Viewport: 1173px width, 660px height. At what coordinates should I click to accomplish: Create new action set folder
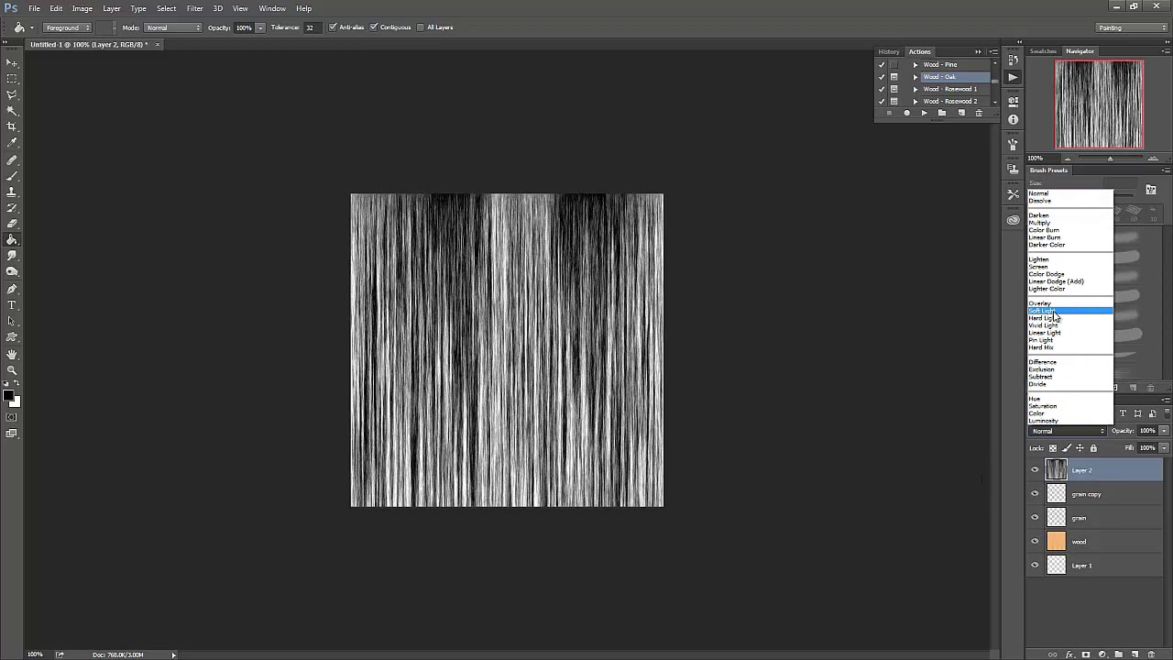pos(942,113)
